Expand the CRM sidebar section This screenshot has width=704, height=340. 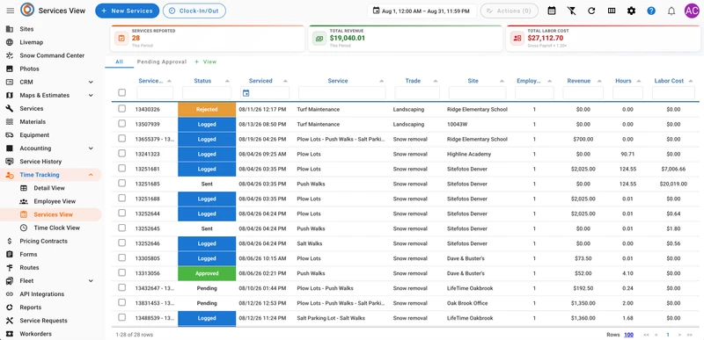tap(91, 82)
